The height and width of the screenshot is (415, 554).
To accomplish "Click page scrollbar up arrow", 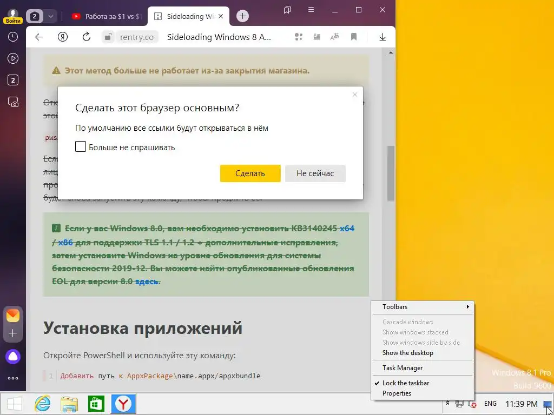I will click(x=391, y=52).
